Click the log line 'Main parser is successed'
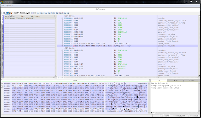The image size is (201, 118). (x=165, y=88)
